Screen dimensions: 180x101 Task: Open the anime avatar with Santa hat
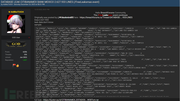pyautogui.click(x=16, y=24)
